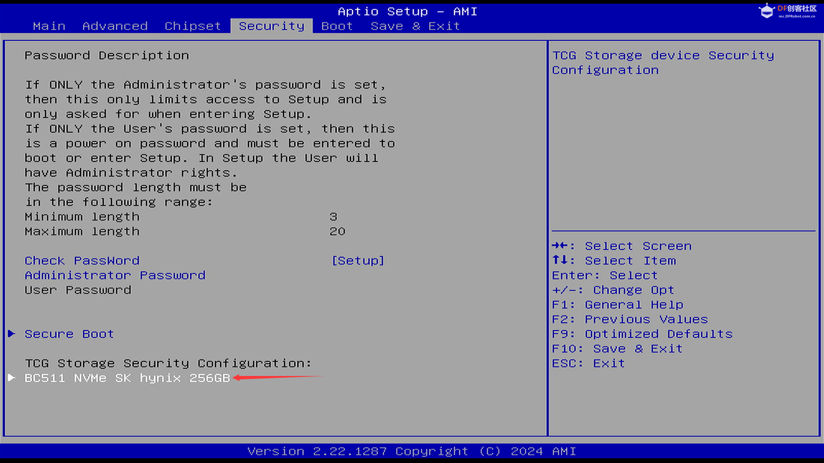Click the arrow beside Secure Boot

pos(12,334)
